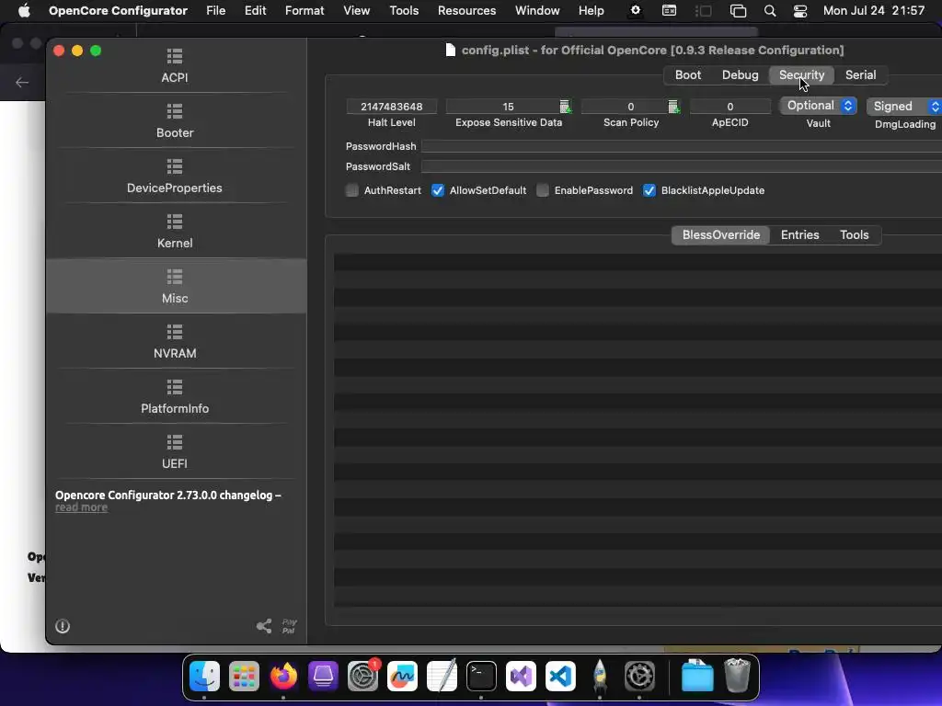Select the Security tab

[801, 75]
